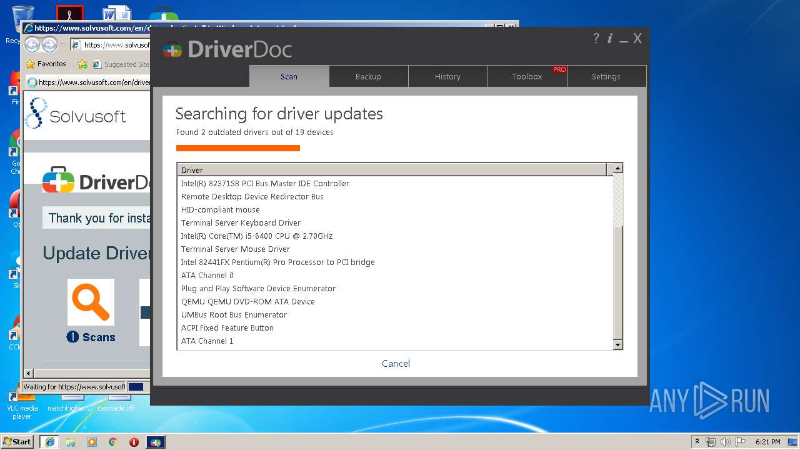800x450 pixels.
Task: Click the Scans magnifier icon on webpage
Action: pos(91,302)
